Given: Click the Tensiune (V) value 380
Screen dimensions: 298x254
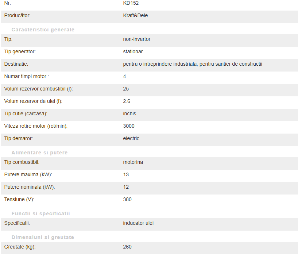Looking at the screenshot, I should [127, 199].
